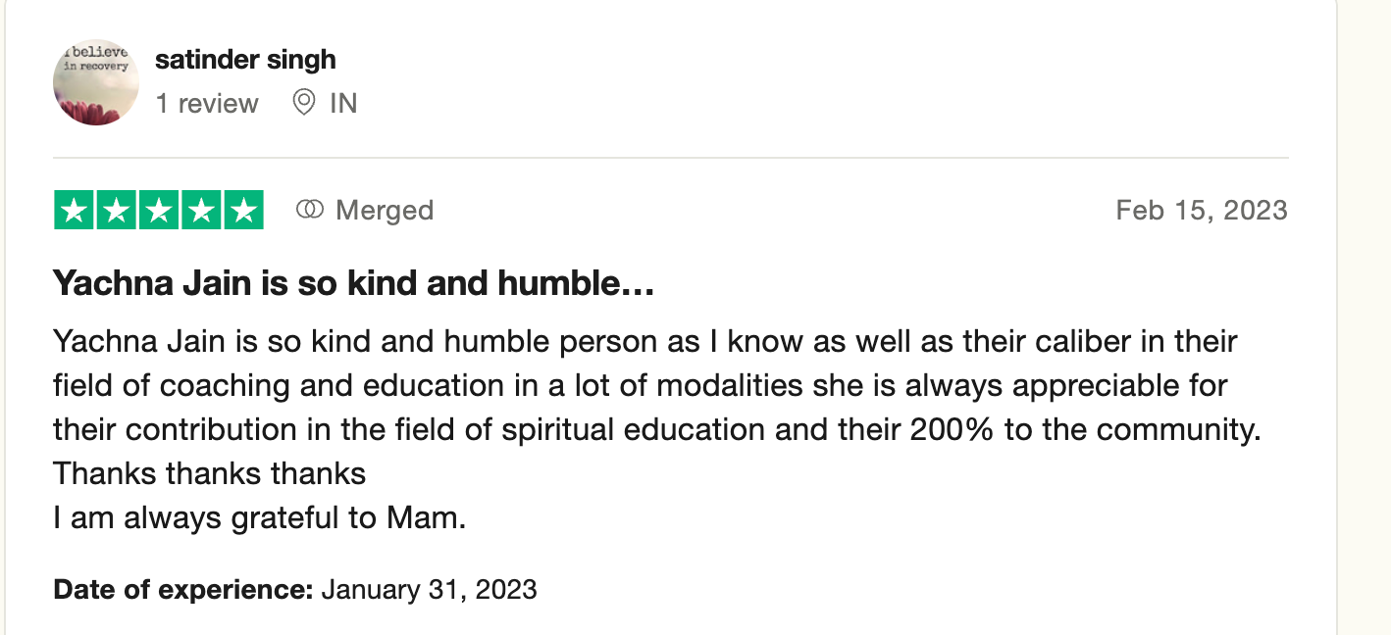
Task: Click the review line starting "field of coaching"
Action: tap(640, 385)
